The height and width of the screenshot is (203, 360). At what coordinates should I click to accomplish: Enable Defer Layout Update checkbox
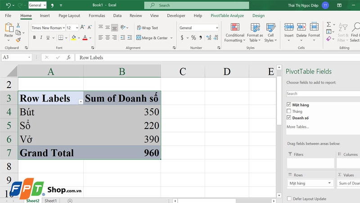point(289,198)
